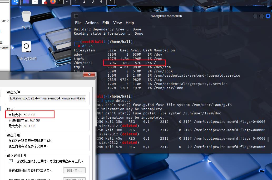The height and width of the screenshot is (180, 272).
Task: Expand the terminal launcher dropdown arrow
Action: pyautogui.click(x=67, y=2)
